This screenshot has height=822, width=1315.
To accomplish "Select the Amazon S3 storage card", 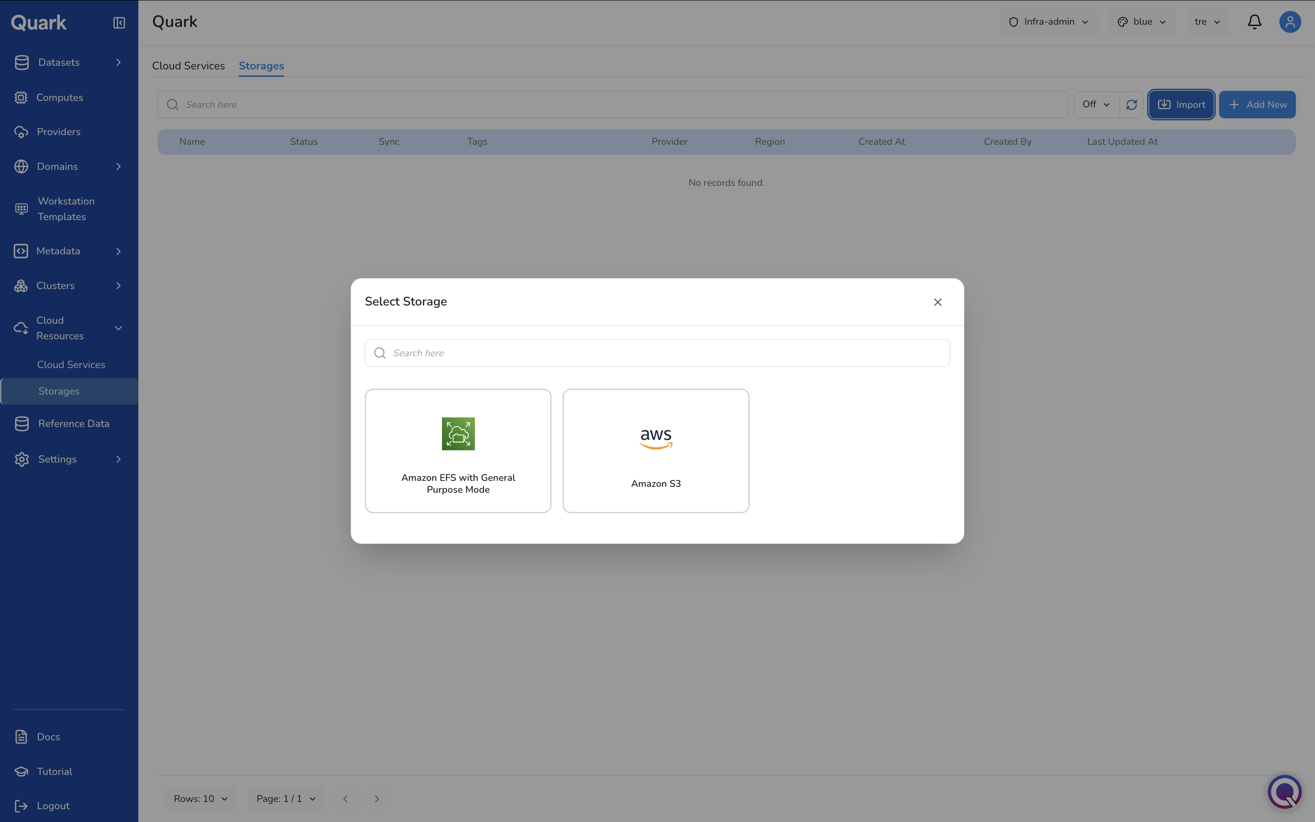I will tap(656, 451).
